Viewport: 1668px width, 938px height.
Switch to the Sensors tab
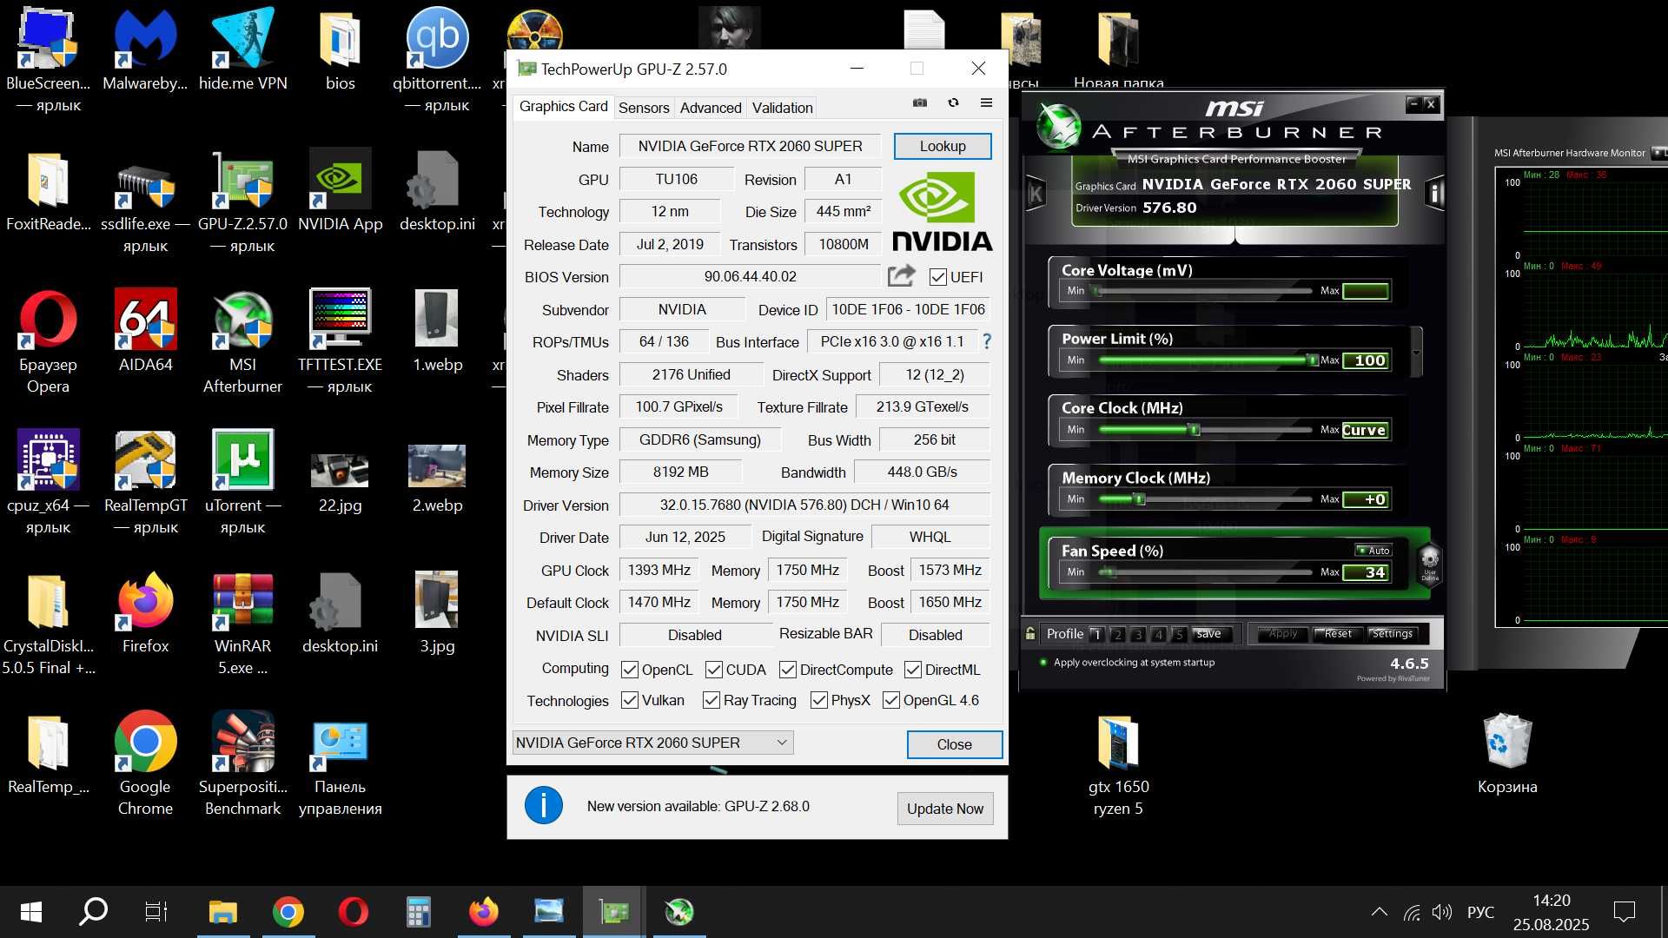[x=644, y=108]
